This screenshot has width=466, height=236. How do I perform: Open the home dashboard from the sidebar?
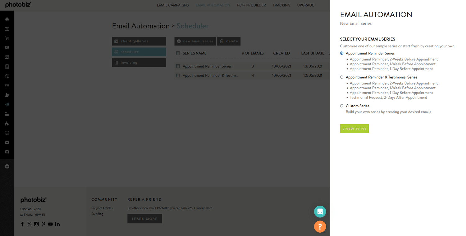click(7, 19)
